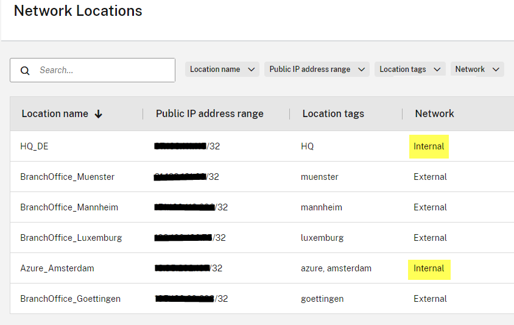The height and width of the screenshot is (325, 514).
Task: Click the muenster location tag
Action: (x=319, y=177)
